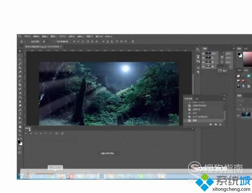252x193 pixels.
Task: Open the Image menu
Action: point(45,37)
